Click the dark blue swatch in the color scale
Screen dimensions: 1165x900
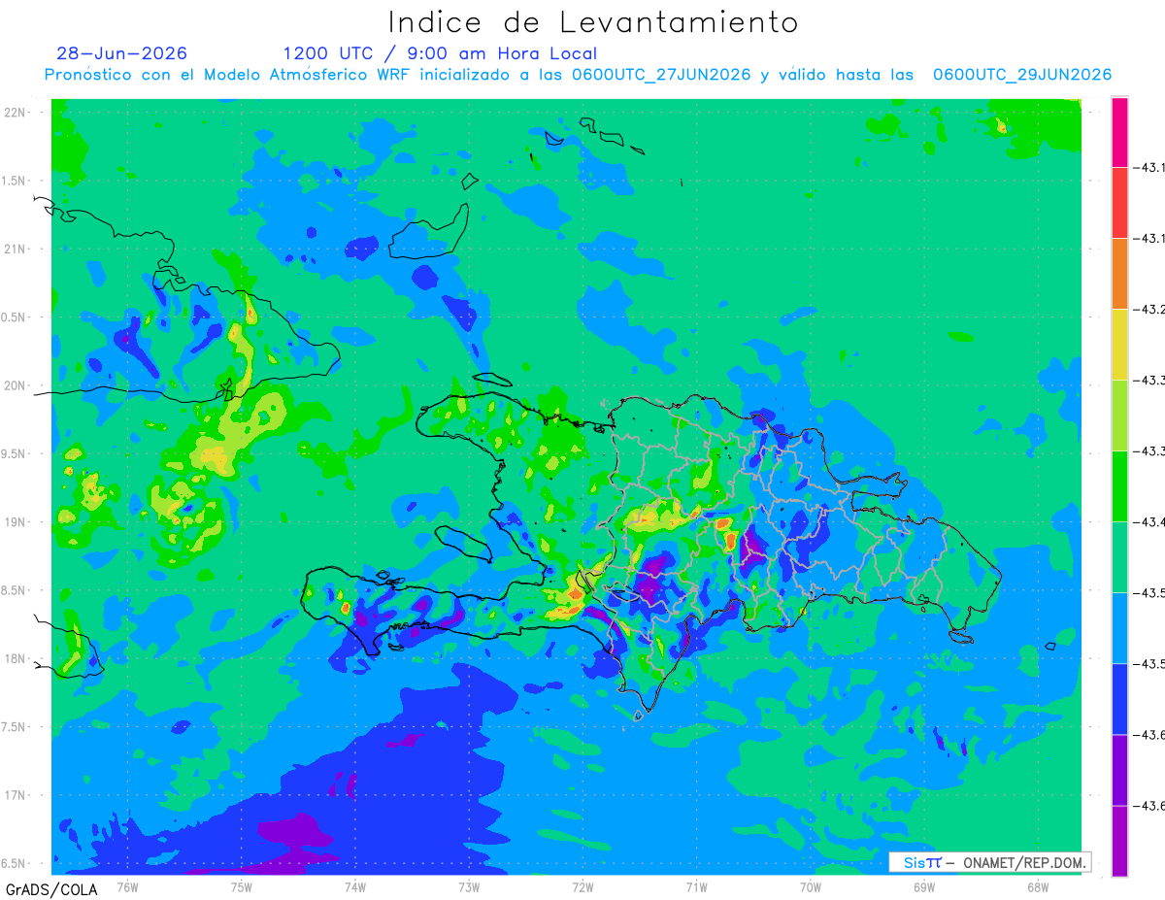1119,699
